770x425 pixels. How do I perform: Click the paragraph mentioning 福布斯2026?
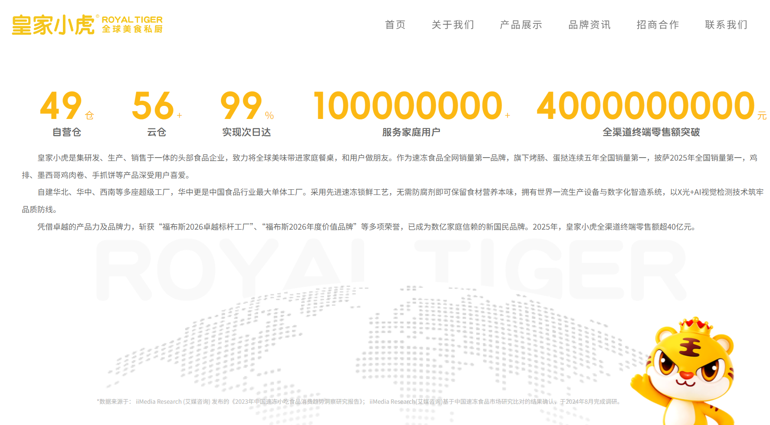click(367, 227)
